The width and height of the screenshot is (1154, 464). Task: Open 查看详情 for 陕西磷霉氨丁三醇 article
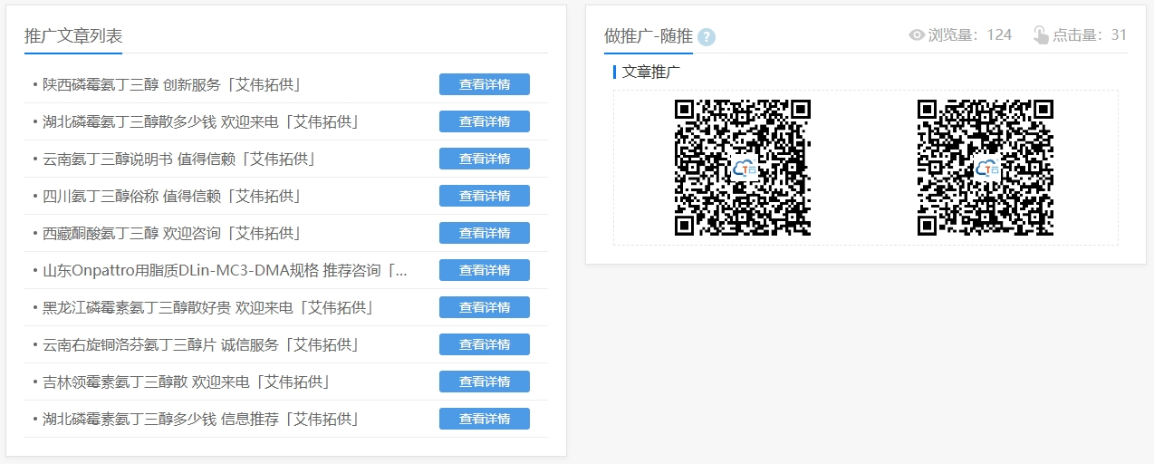coord(484,84)
